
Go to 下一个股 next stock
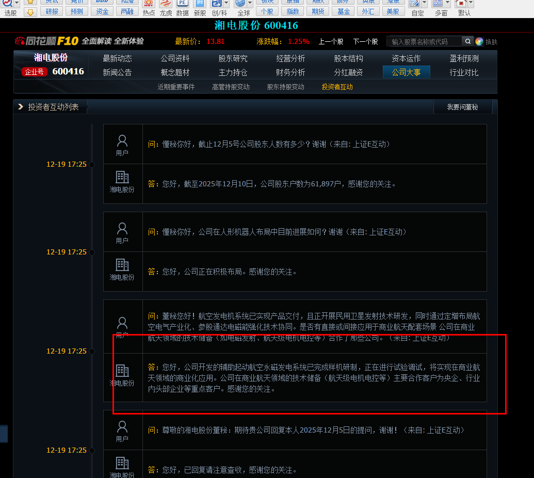click(365, 42)
